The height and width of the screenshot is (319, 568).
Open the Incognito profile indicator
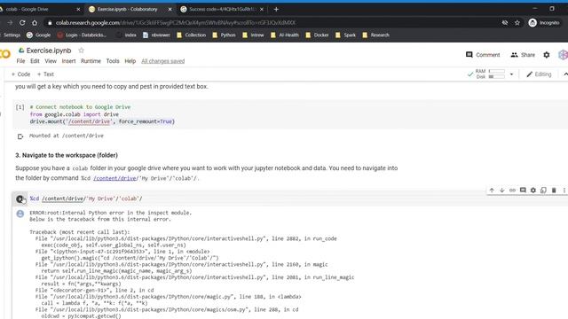pos(544,22)
